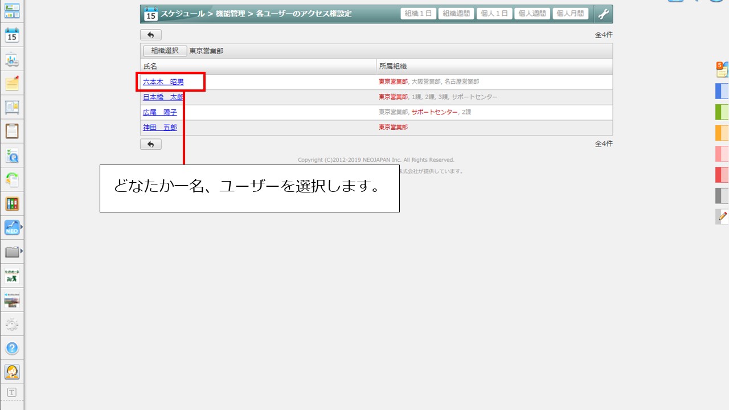Open the blue question mark help icon
The height and width of the screenshot is (410, 729).
pyautogui.click(x=12, y=348)
